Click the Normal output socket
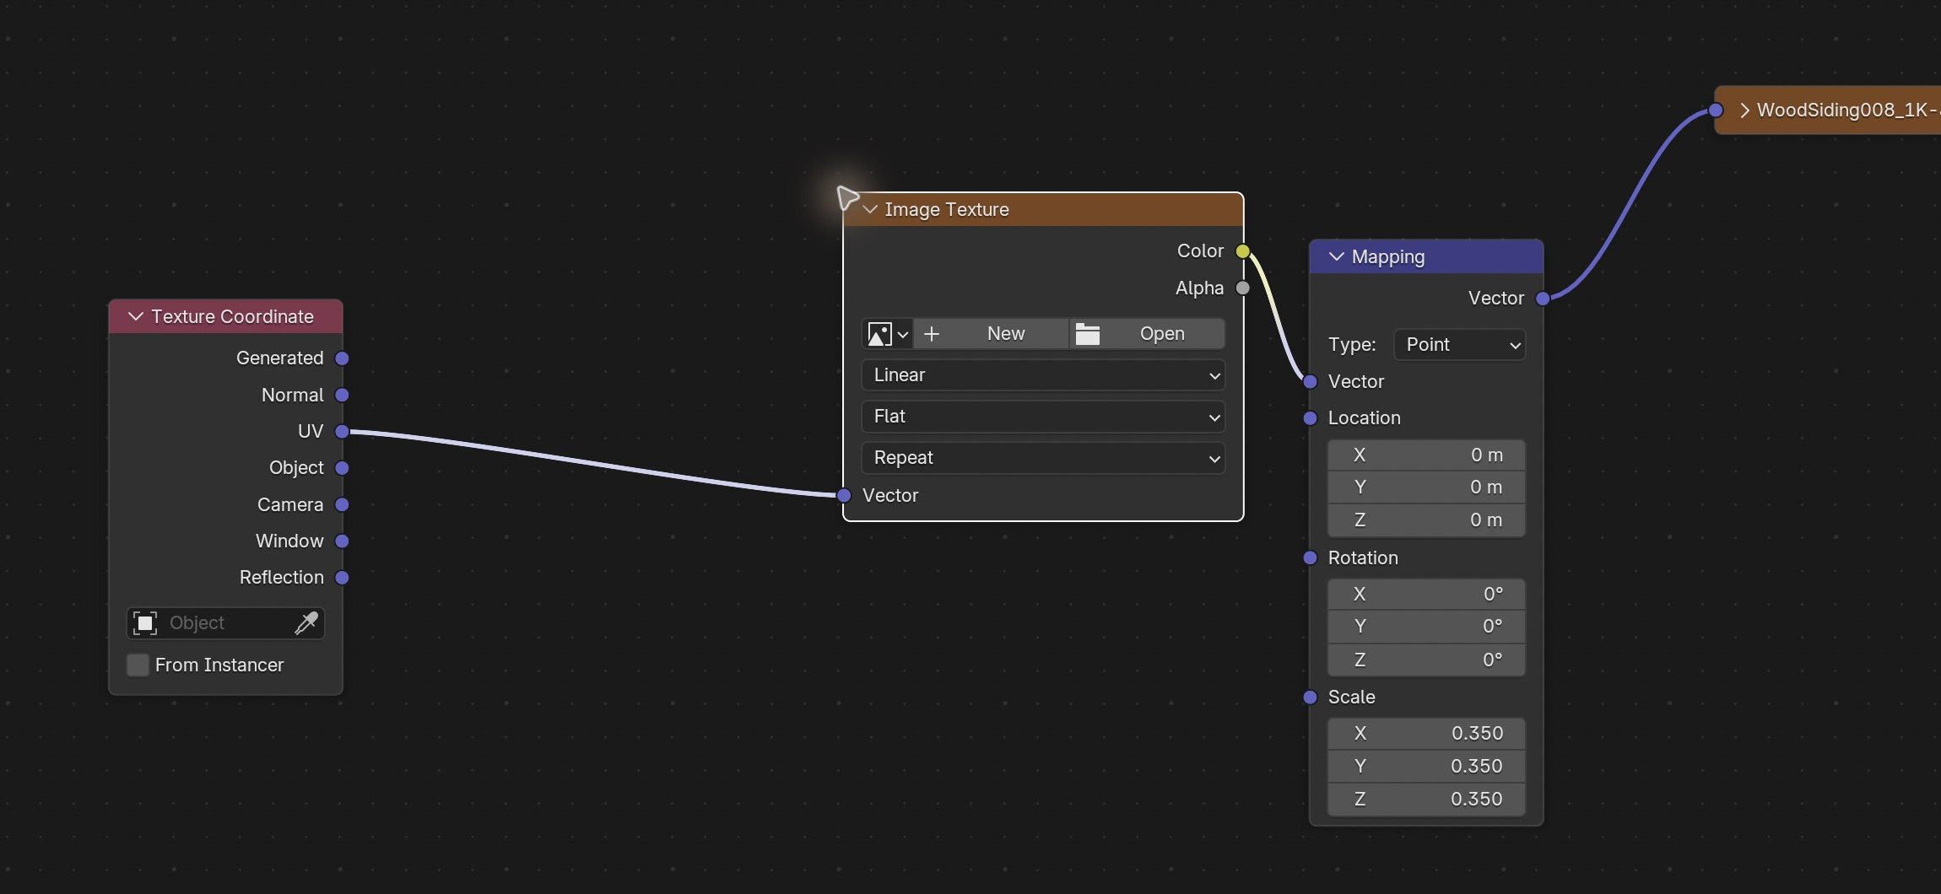 (342, 395)
